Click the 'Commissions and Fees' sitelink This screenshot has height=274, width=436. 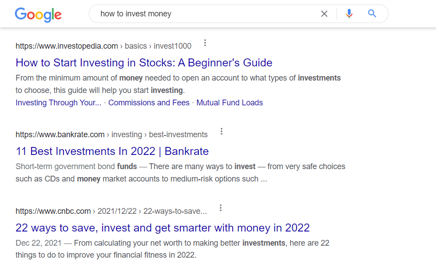pos(149,102)
